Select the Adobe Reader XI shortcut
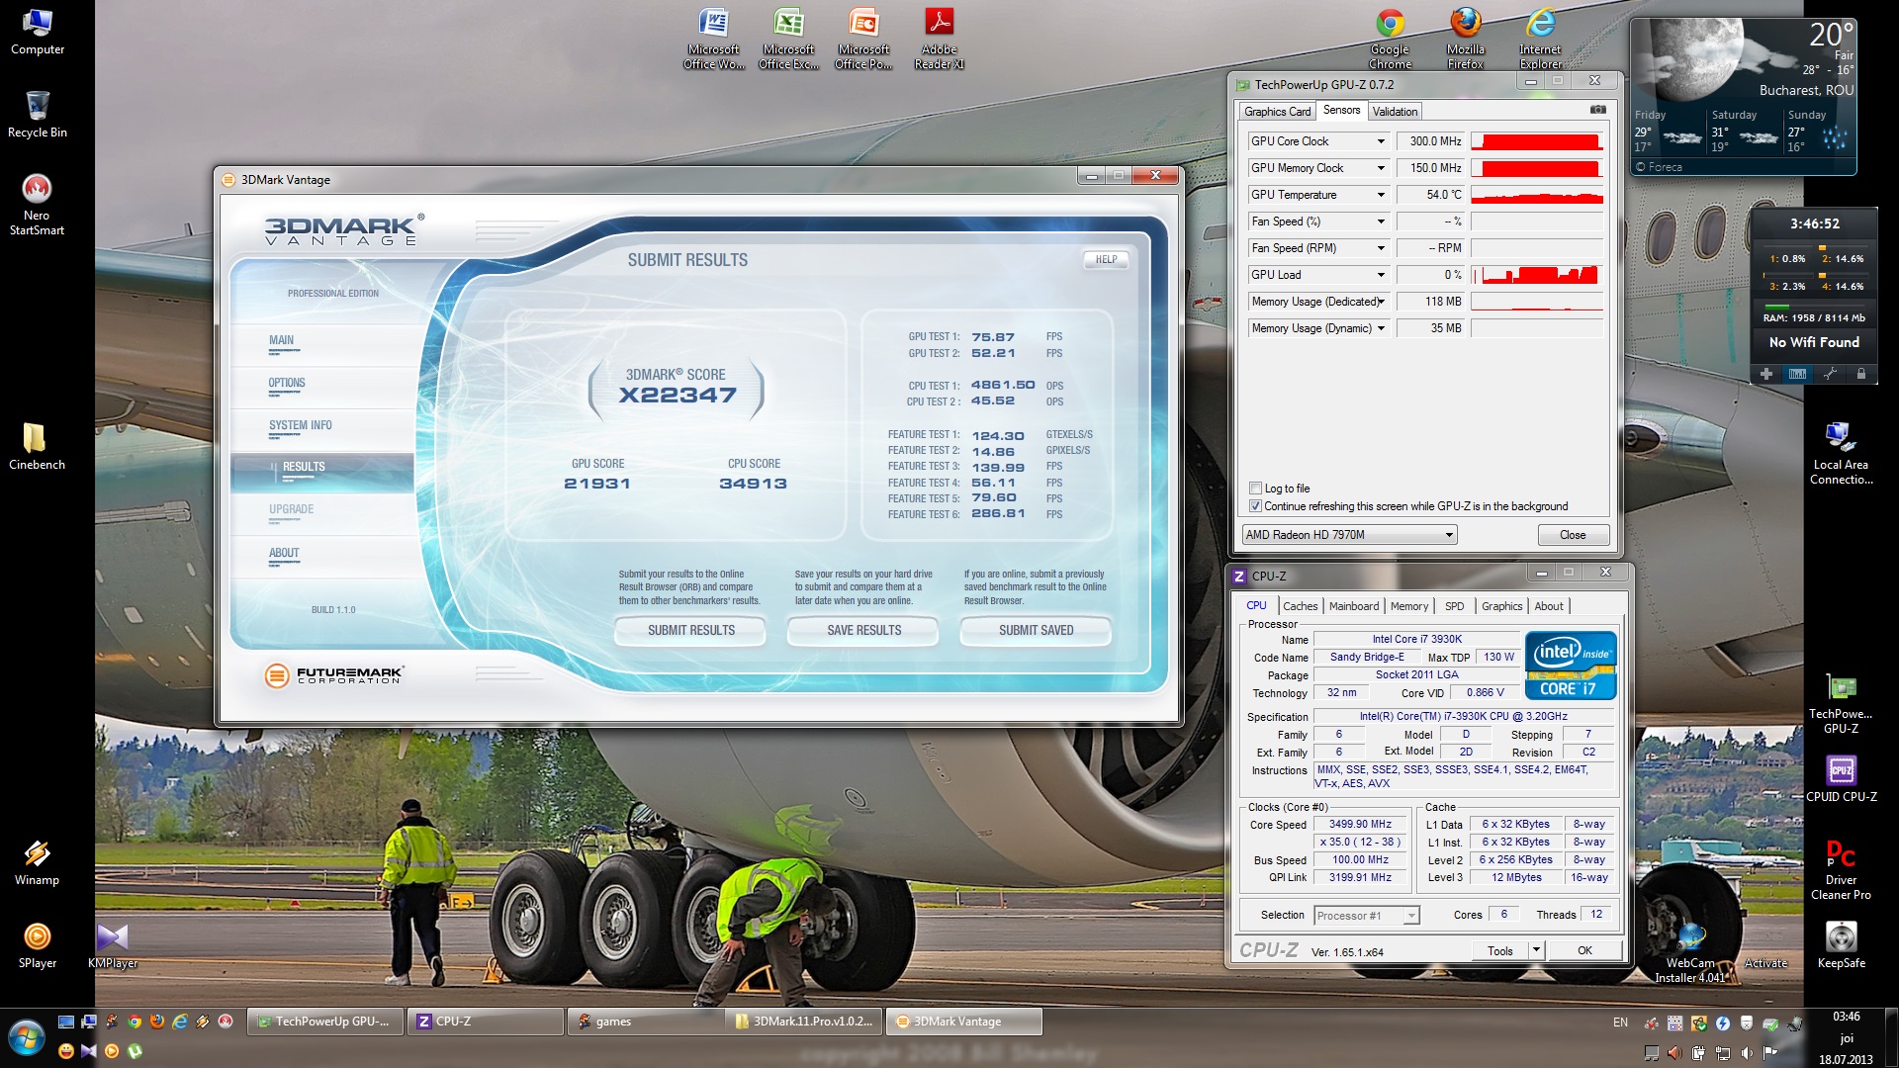1899x1068 pixels. (x=939, y=39)
